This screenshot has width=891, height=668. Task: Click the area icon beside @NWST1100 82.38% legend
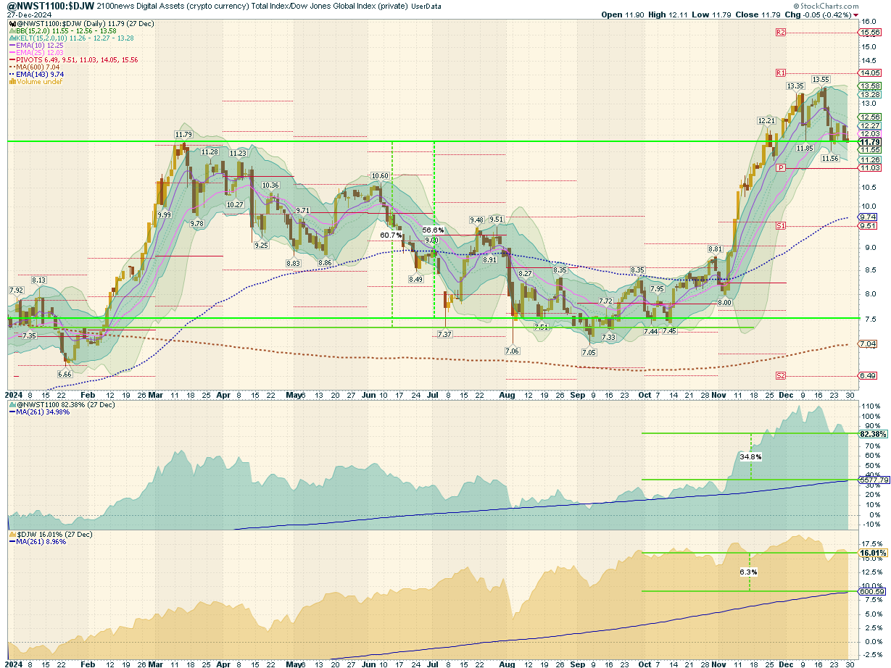coord(11,404)
